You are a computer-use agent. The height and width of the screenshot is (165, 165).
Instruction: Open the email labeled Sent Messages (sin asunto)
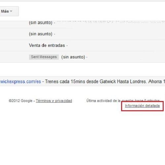(x=82, y=57)
